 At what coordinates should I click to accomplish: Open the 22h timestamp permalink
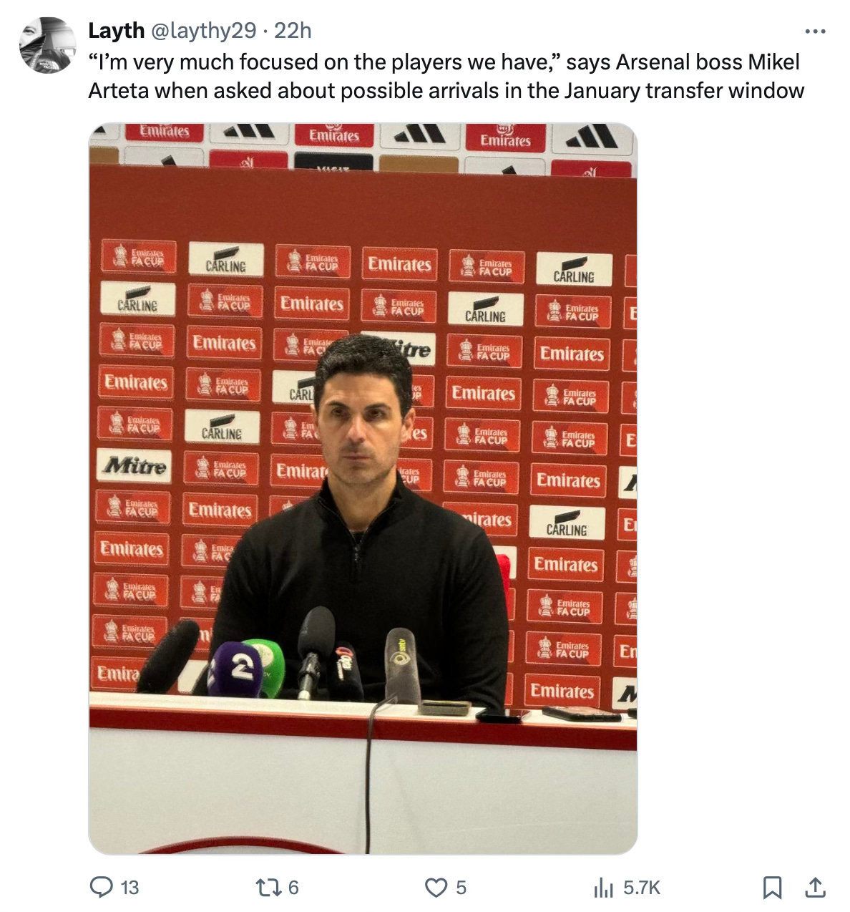(x=293, y=30)
